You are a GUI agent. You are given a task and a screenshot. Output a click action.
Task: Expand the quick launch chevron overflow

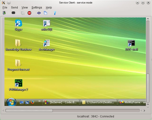click(40, 101)
